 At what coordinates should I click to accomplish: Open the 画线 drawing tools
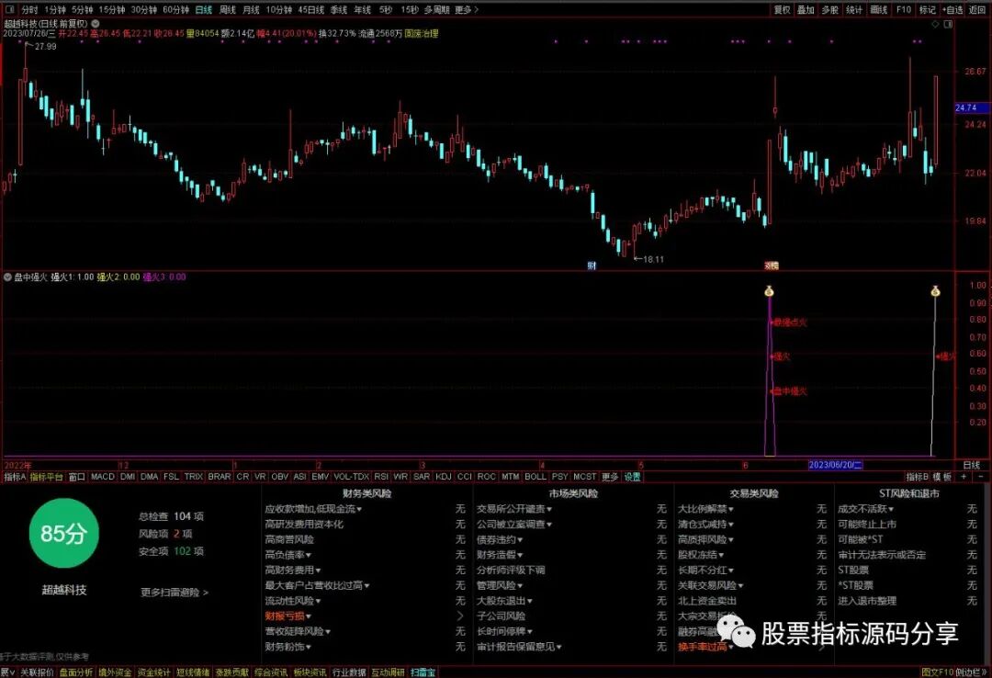coord(879,9)
